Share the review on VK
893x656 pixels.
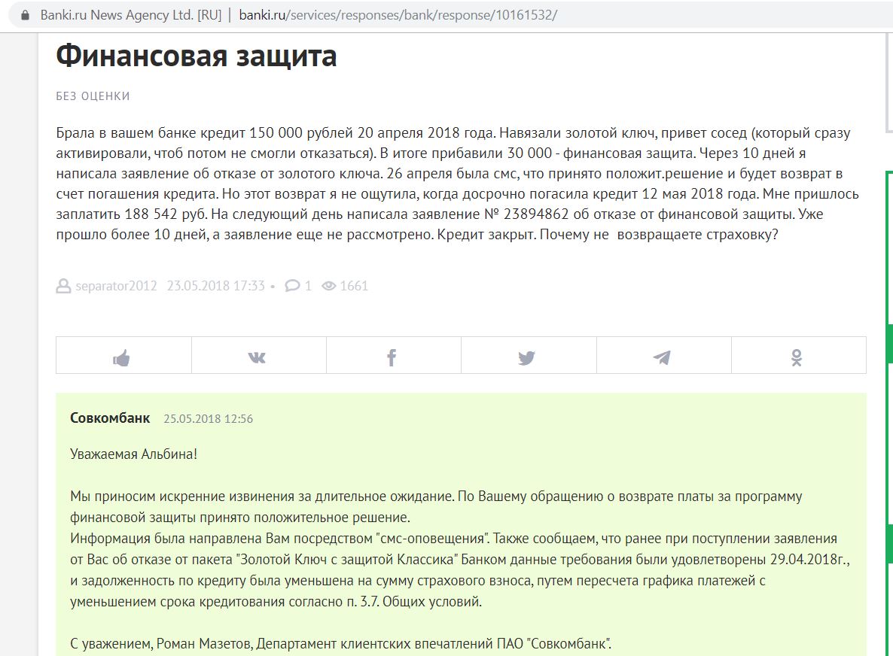click(x=258, y=358)
